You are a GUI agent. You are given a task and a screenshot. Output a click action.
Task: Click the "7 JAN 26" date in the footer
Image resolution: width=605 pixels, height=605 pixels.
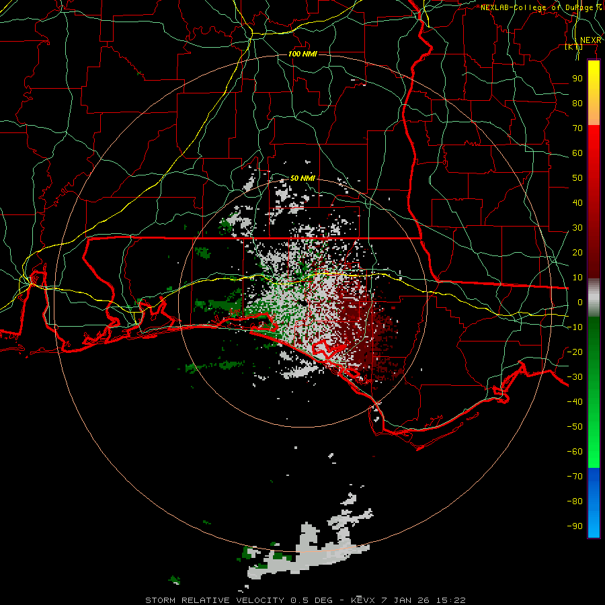tap(406, 600)
